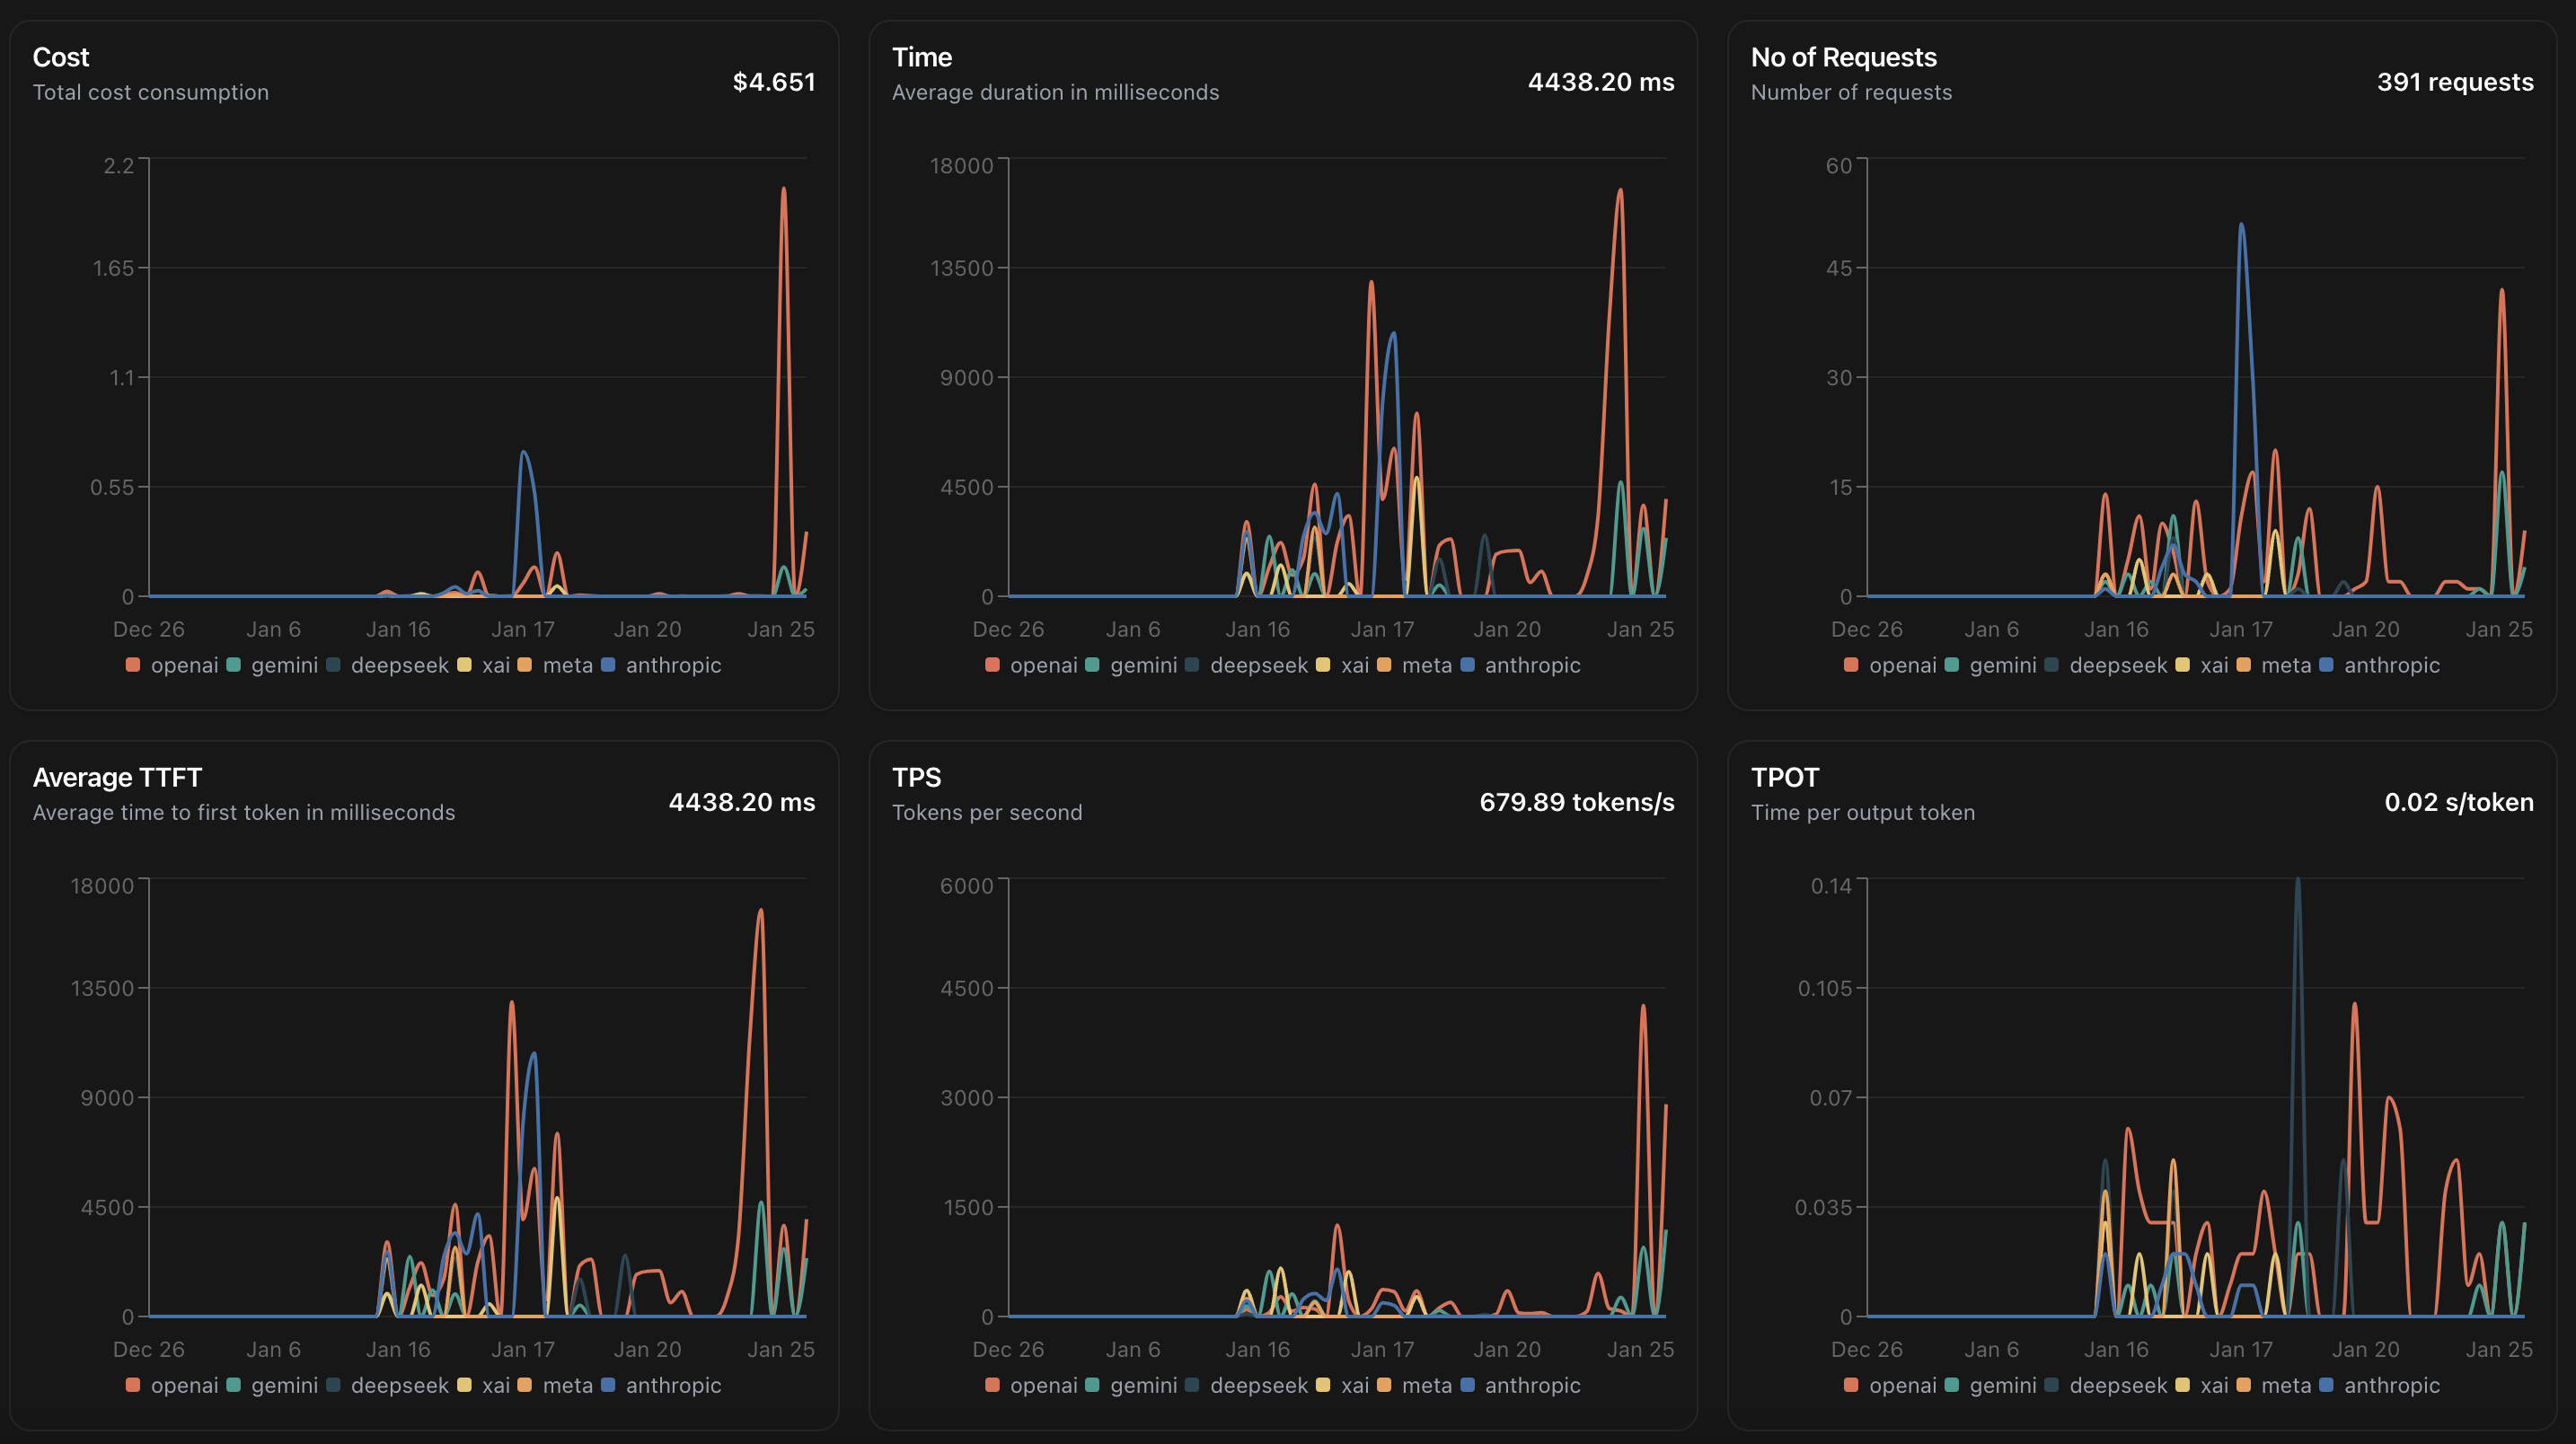Click anthropic legend label in No of Requests chart
2576x1444 pixels.
(x=2392, y=665)
